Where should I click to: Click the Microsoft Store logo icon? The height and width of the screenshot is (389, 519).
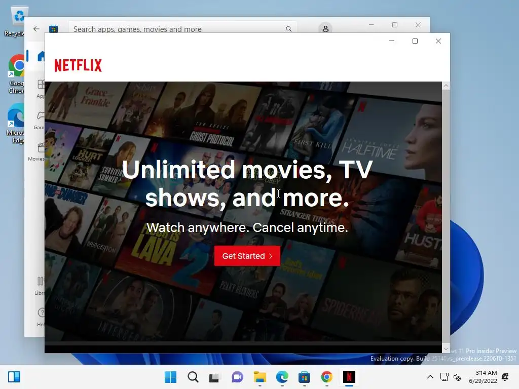pyautogui.click(x=53, y=29)
